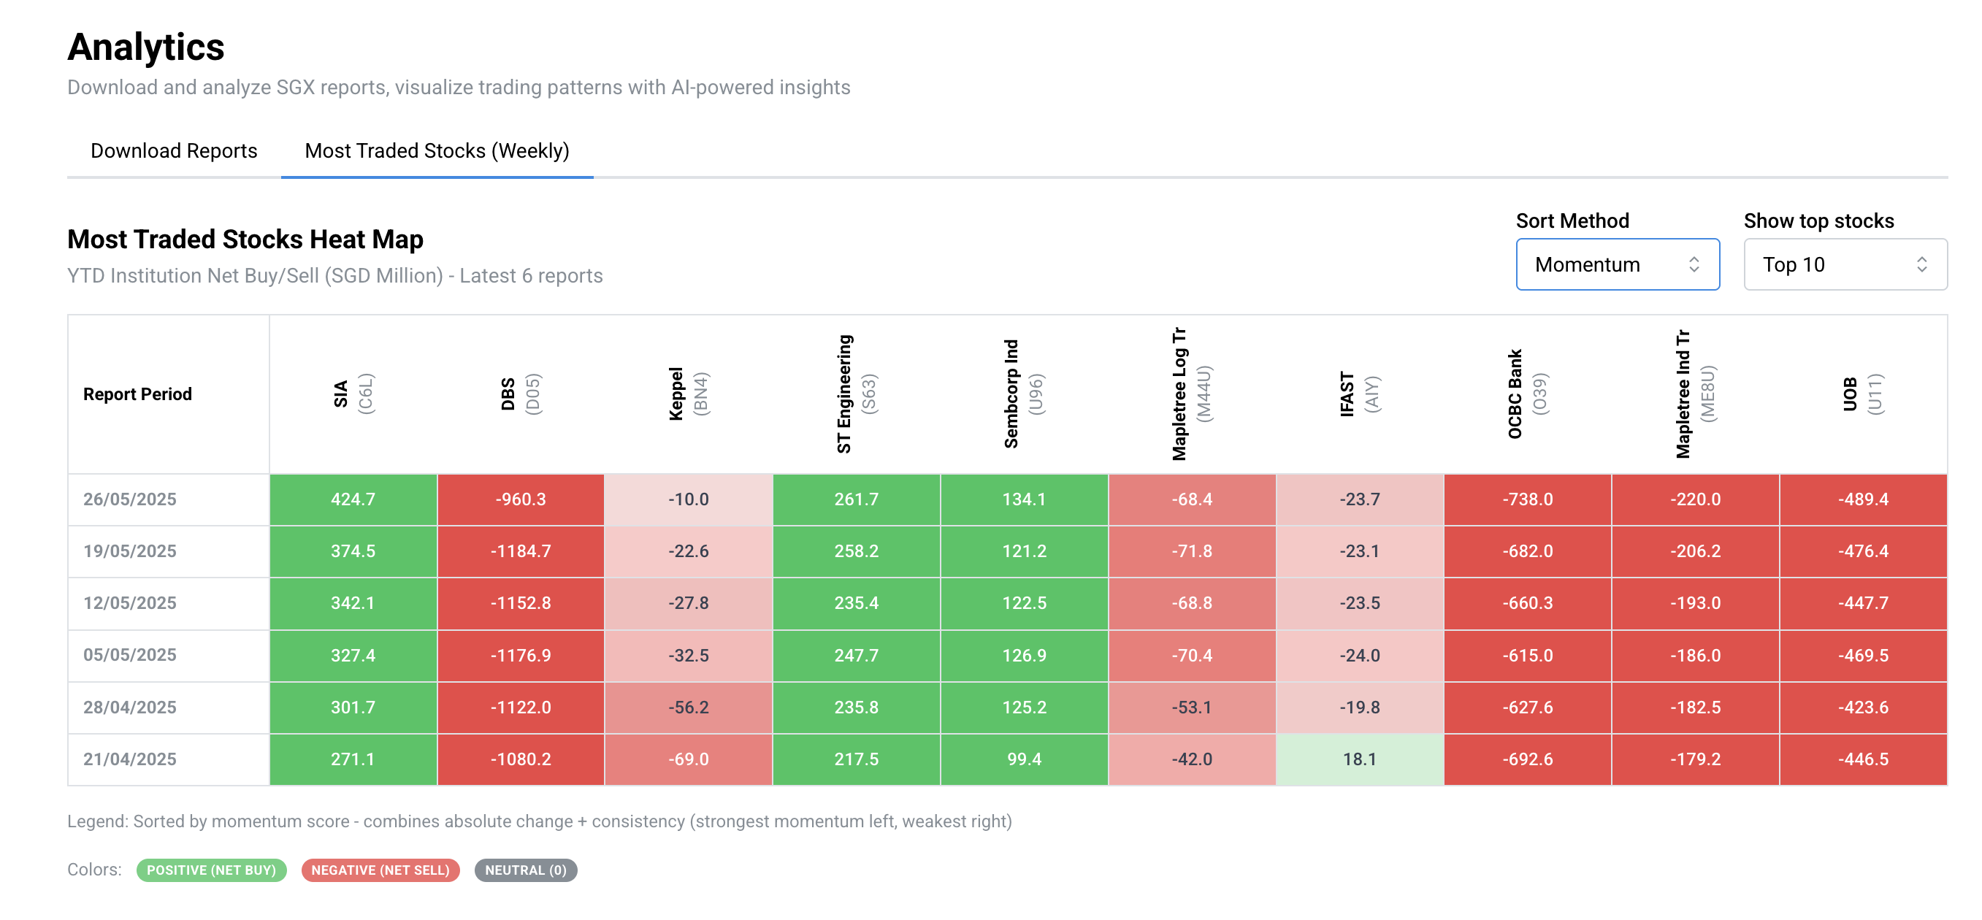The height and width of the screenshot is (920, 1982).
Task: Click the ST Engineering (S63) column header
Action: pyautogui.click(x=857, y=394)
